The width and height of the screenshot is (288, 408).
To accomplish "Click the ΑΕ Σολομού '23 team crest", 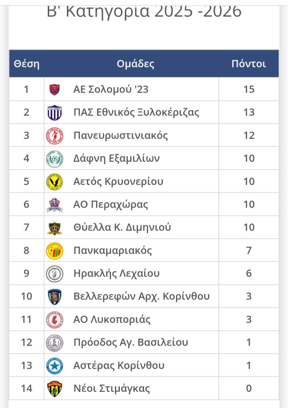I will tap(54, 90).
